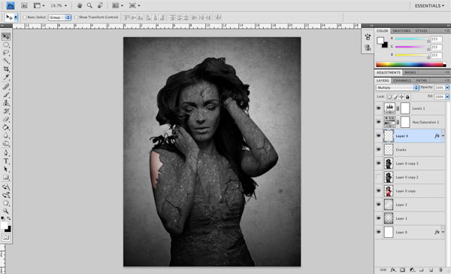Open the Essentials workspace dropdown

click(429, 6)
